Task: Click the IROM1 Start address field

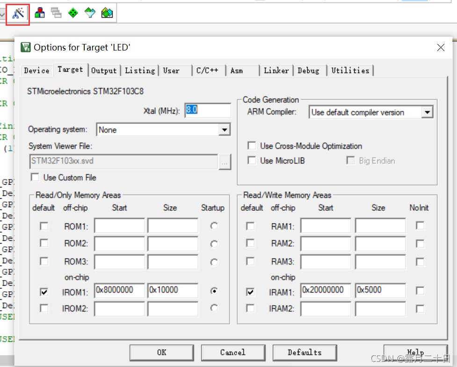Action: 119,290
